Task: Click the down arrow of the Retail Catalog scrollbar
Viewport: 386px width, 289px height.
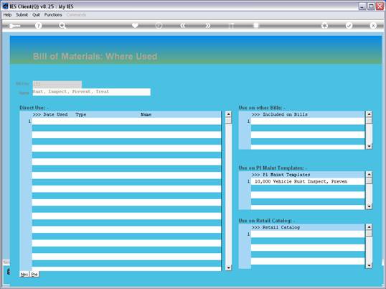Action: pyautogui.click(x=369, y=265)
